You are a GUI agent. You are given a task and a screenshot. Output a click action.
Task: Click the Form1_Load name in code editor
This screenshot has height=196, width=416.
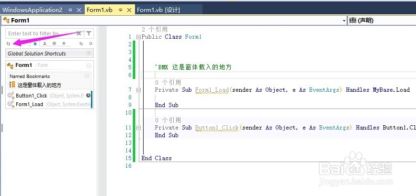point(212,90)
